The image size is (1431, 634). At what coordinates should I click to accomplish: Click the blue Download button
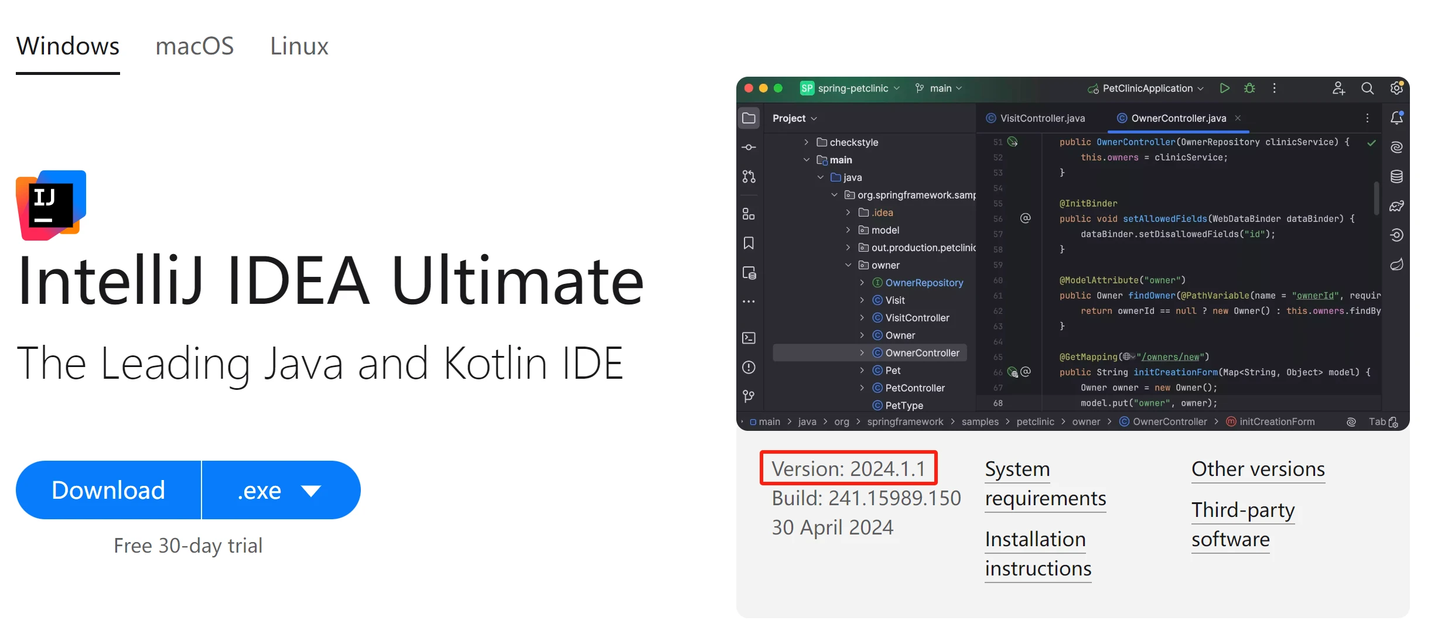pyautogui.click(x=109, y=491)
